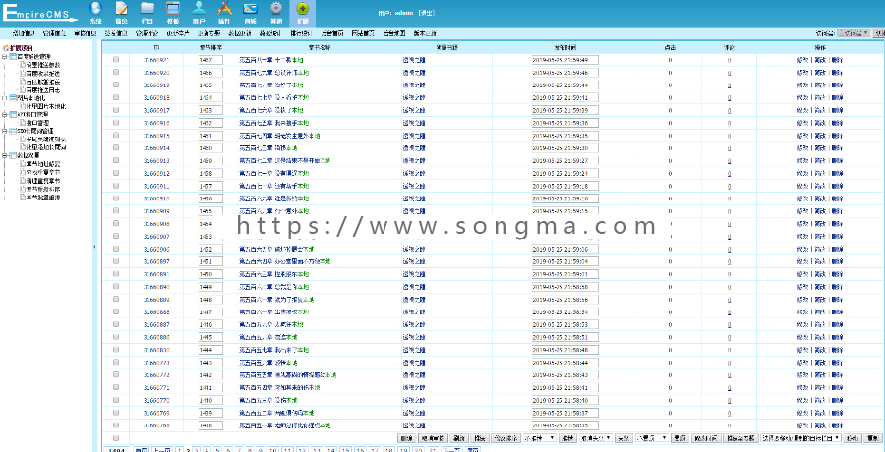Click the 移动 button in the bottom toolbar

854,438
